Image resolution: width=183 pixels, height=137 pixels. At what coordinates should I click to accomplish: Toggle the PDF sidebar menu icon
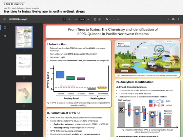click(x=4, y=19)
